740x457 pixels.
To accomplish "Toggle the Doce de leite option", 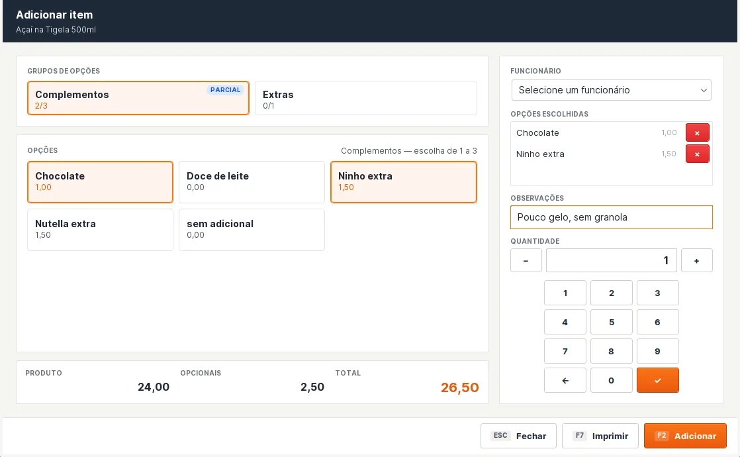I will coord(252,182).
